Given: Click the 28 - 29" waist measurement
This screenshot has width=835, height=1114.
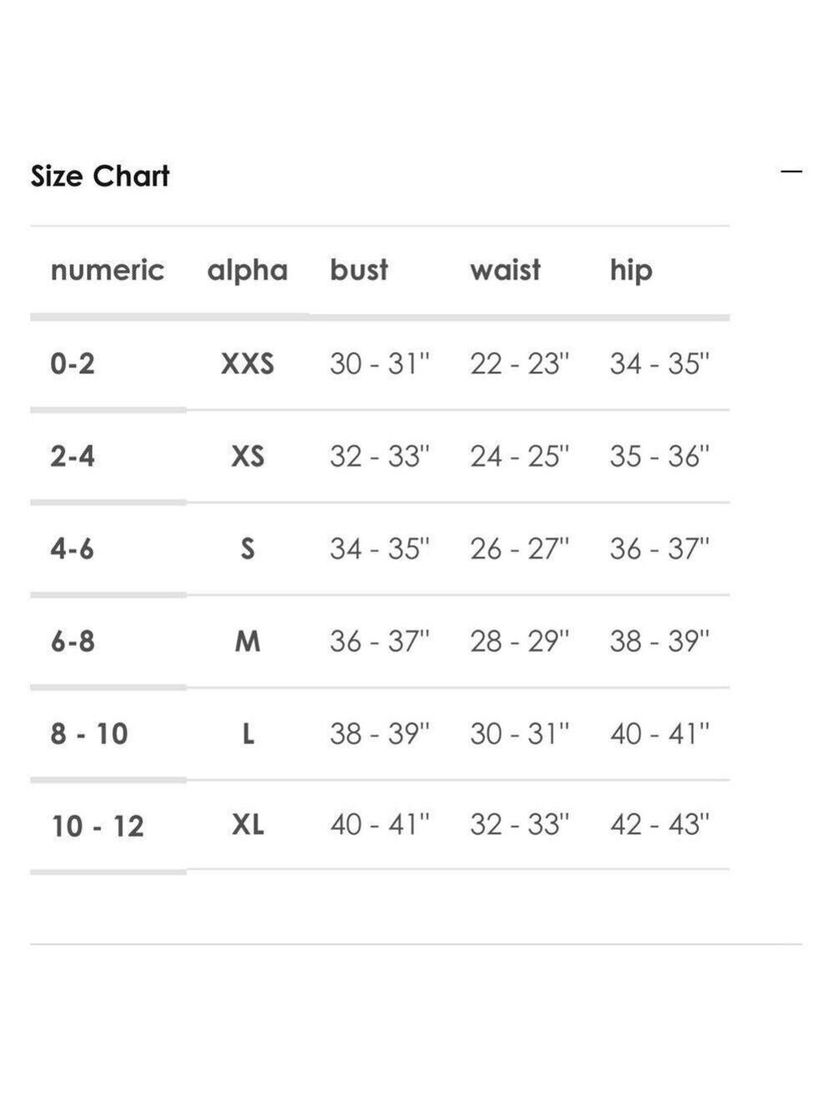Looking at the screenshot, I should click(519, 642).
